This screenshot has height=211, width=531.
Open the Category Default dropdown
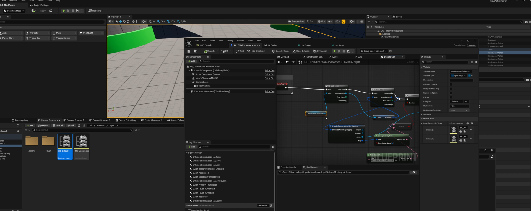459,101
